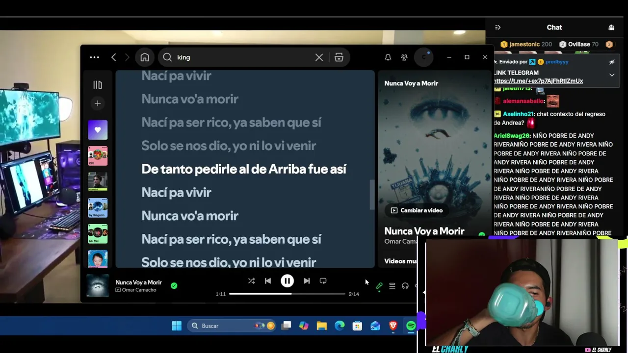
Task: Open the Telegram link in pinned message
Action: point(538,81)
